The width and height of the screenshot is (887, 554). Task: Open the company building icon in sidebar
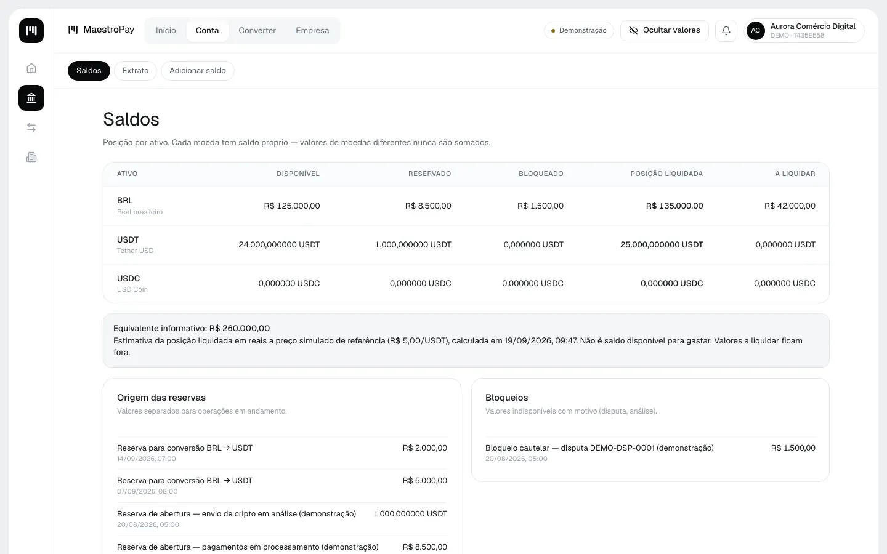[x=31, y=157]
